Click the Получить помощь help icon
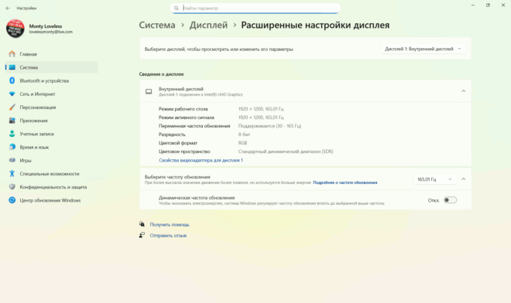 [142, 224]
